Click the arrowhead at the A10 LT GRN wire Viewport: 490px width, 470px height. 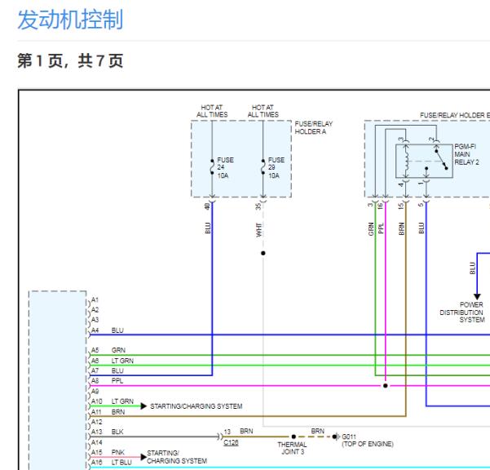[143, 406]
